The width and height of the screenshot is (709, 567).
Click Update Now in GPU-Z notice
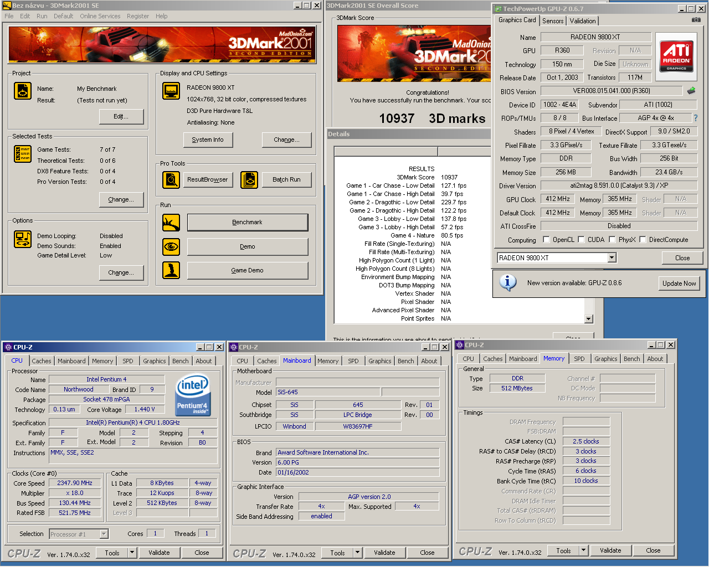click(679, 283)
